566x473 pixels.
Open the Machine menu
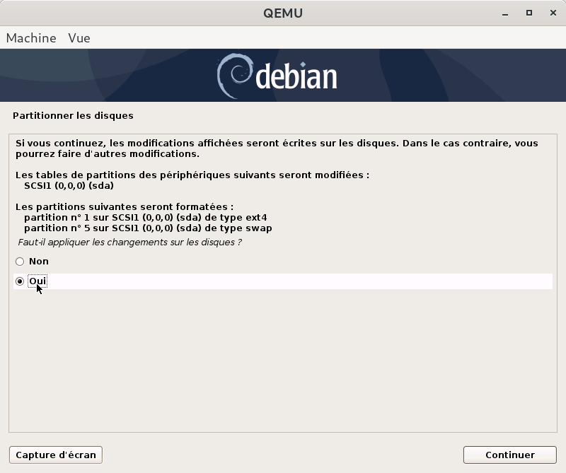click(31, 38)
